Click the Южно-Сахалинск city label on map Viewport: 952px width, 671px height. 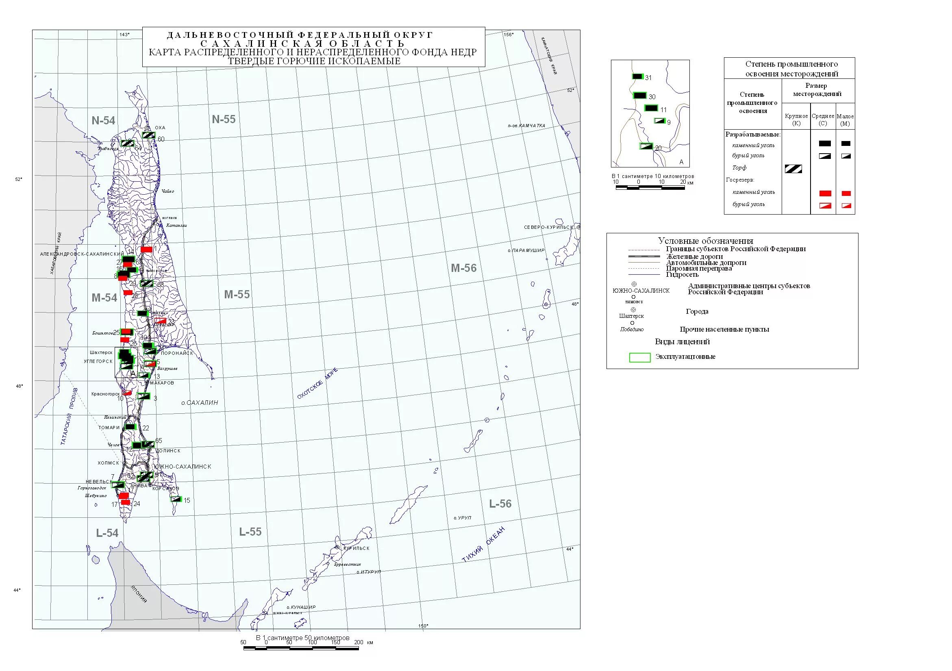point(183,467)
